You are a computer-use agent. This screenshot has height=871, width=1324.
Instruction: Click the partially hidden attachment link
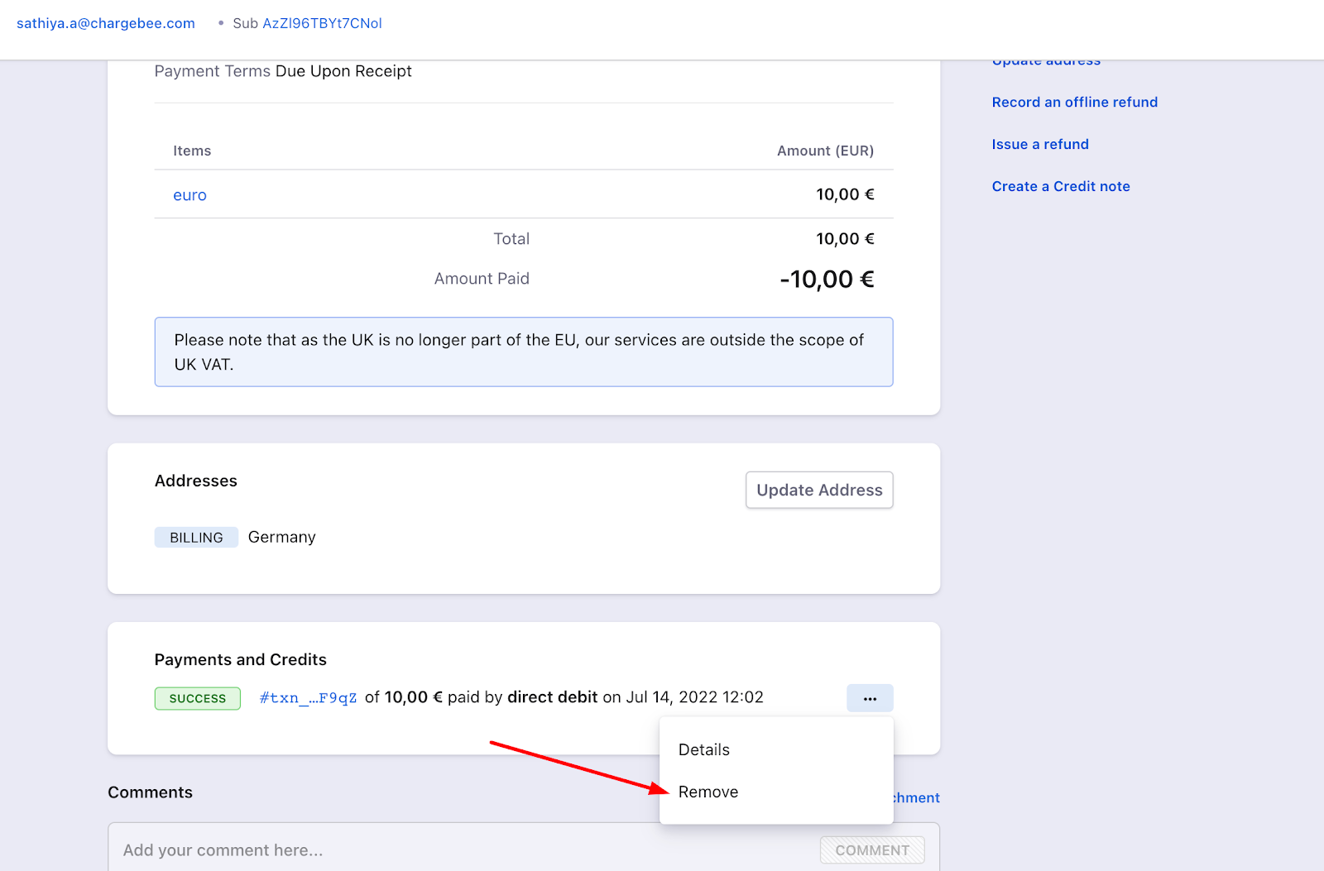click(x=917, y=797)
